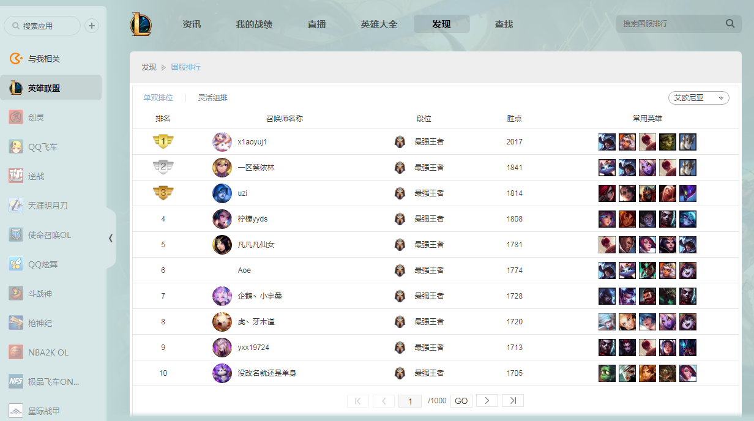Click 一区蔡依林's summoner avatar

pos(222,168)
